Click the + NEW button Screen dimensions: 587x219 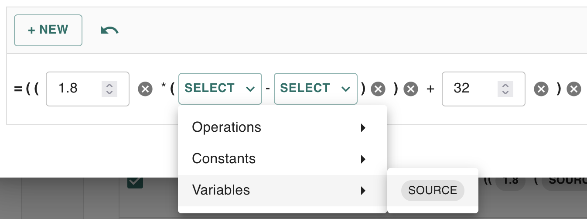(x=48, y=30)
